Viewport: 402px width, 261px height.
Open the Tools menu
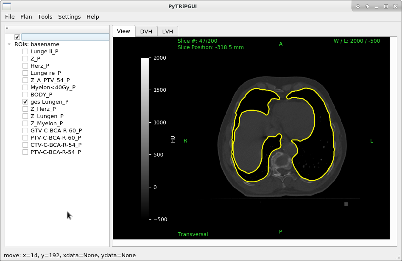45,16
